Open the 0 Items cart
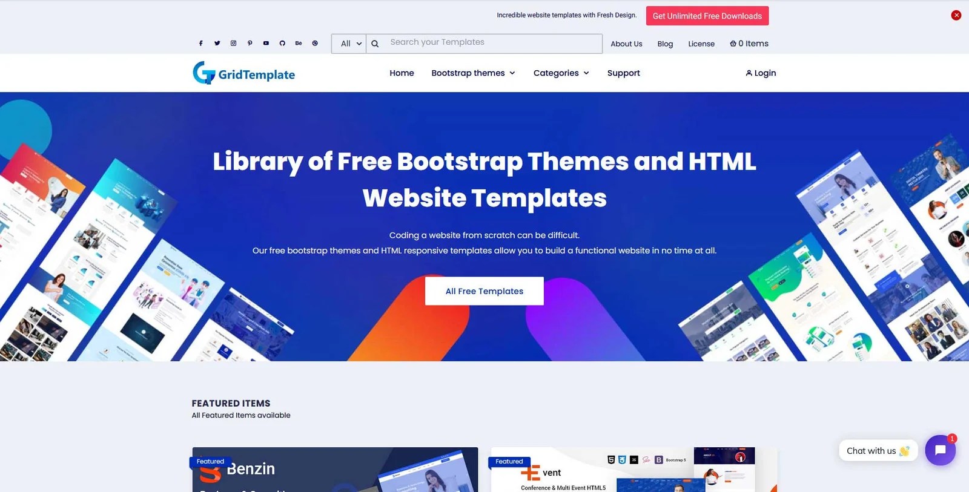969x492 pixels. (749, 44)
